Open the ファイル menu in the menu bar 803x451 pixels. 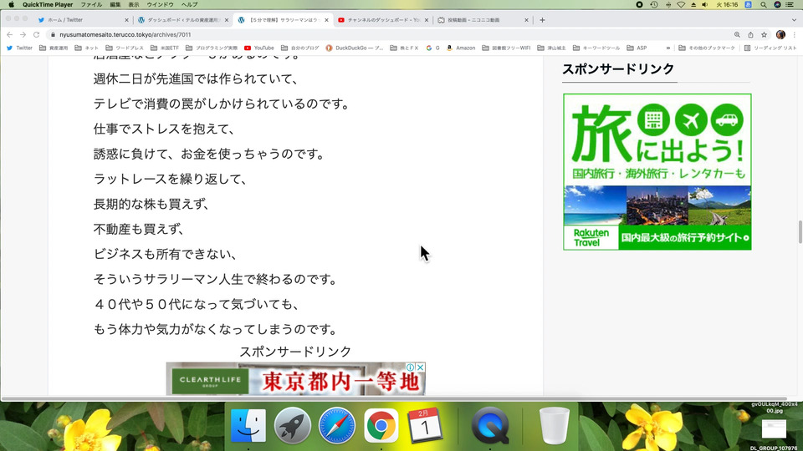91,5
